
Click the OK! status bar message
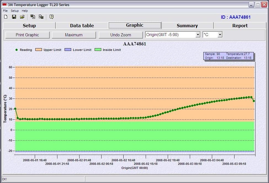click(4, 179)
